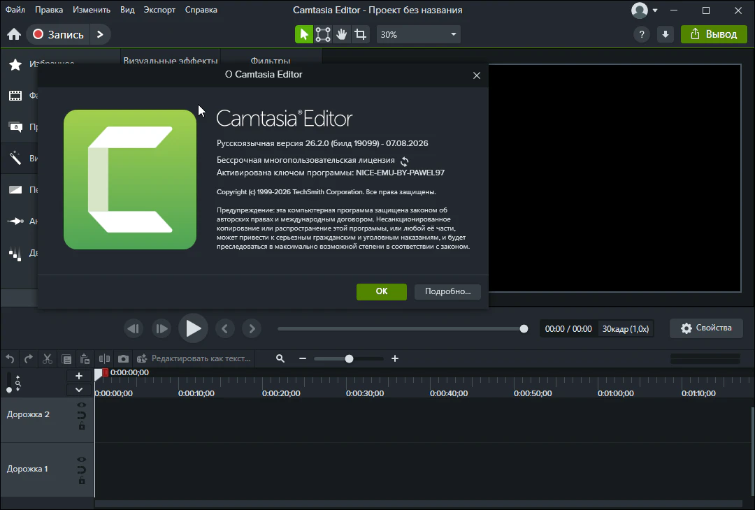The height and width of the screenshot is (510, 755).
Task: Hide Дорожка 1 with the eye icon
Action: coord(82,460)
